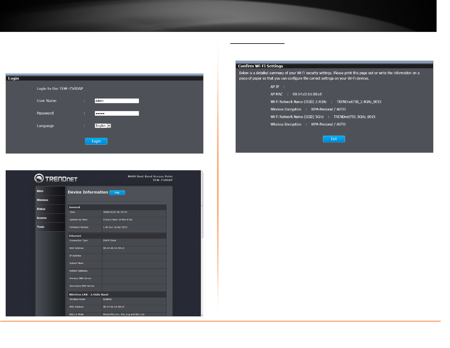Select the time value "2000/01/01 06:59:03"
Viewport: 450px width, 348px height.
(115, 212)
